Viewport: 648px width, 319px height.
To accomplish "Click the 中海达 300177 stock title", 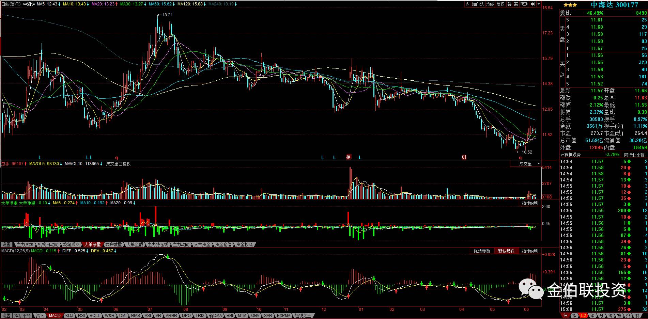I will [614, 5].
